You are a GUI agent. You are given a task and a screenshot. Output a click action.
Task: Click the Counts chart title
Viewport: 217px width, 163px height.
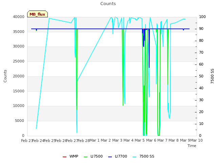108,4
